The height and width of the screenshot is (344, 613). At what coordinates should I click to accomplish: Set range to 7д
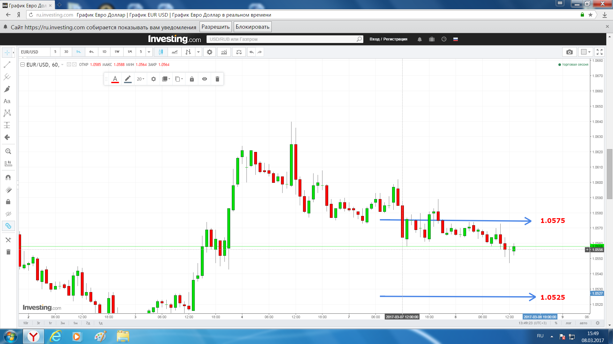(88, 323)
